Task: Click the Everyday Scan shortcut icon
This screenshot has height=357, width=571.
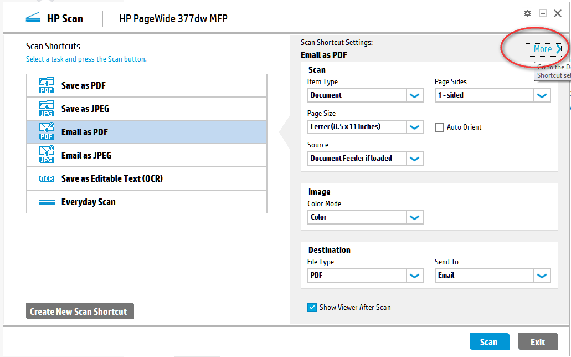Action: [47, 201]
